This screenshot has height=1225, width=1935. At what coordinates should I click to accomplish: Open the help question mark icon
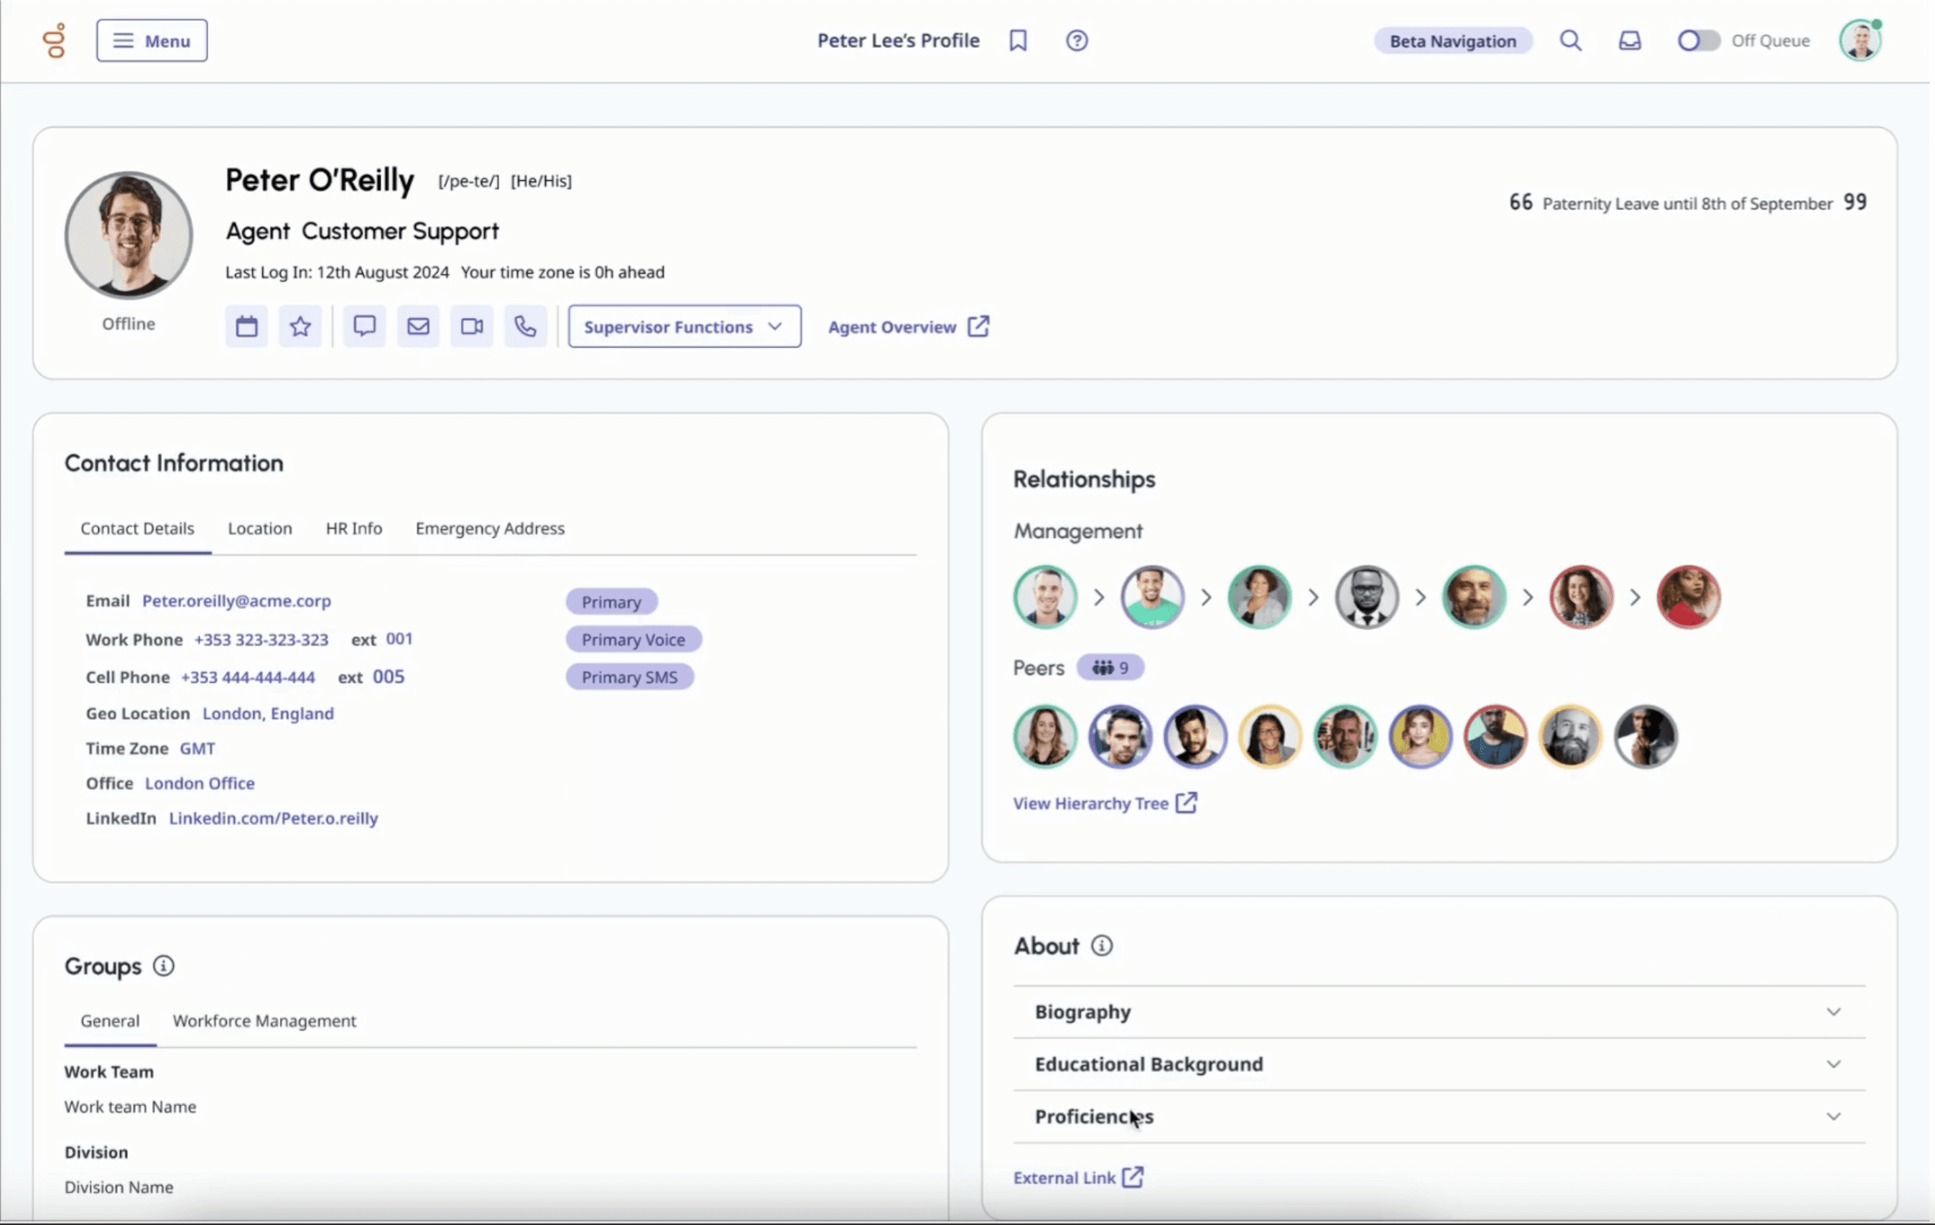coord(1076,40)
